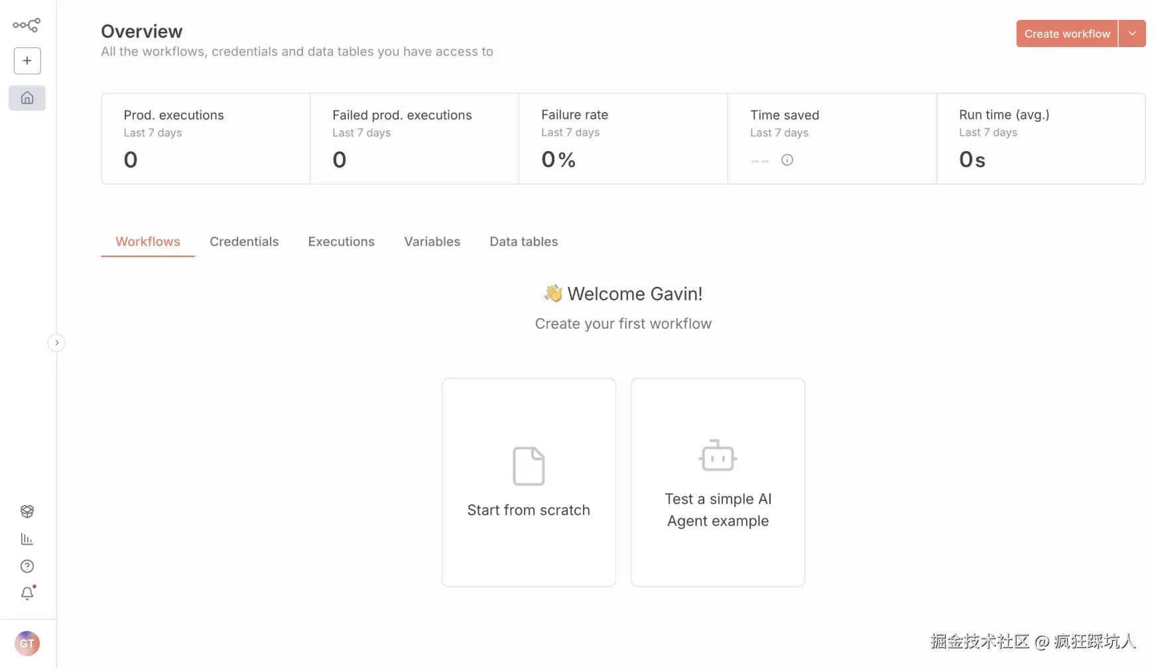Switch to the Executions tab

click(x=341, y=242)
